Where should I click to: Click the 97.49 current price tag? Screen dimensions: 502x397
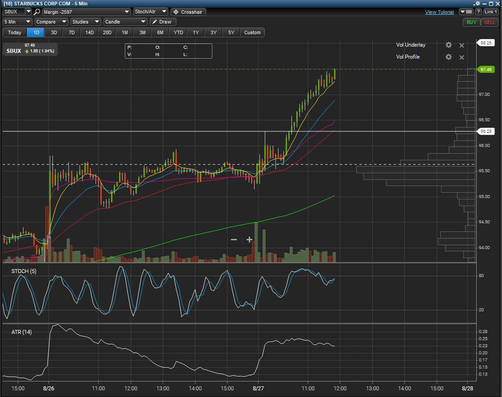[x=486, y=69]
